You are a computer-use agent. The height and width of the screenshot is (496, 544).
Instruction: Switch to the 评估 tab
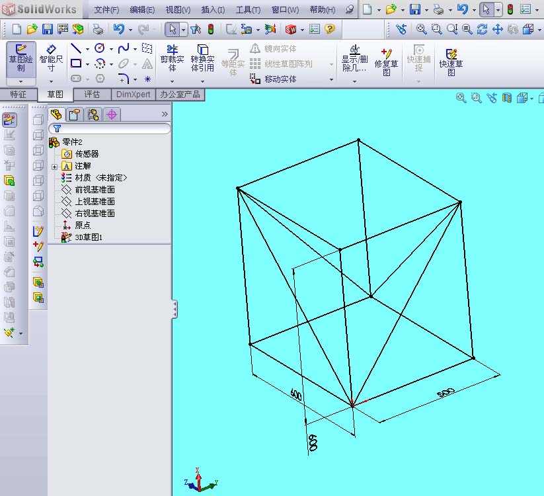point(93,95)
